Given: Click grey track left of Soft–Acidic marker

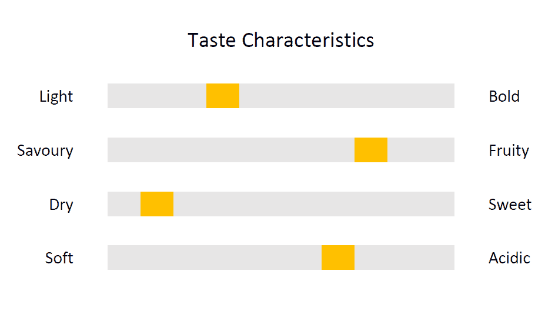Looking at the screenshot, I should point(215,258).
